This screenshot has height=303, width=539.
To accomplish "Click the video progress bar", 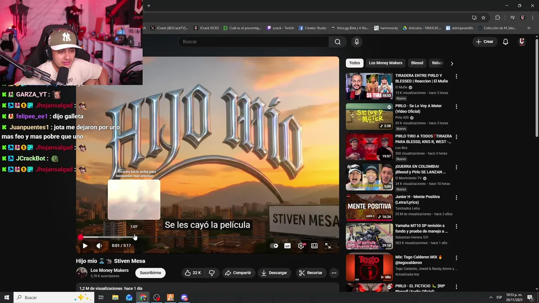I will 207,237.
